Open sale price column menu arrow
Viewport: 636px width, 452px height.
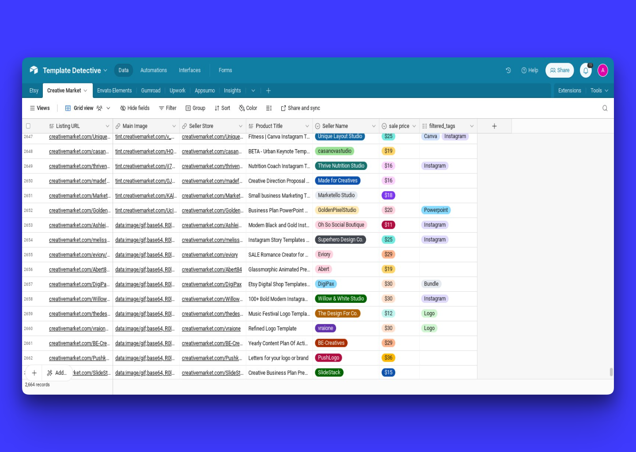(x=414, y=126)
